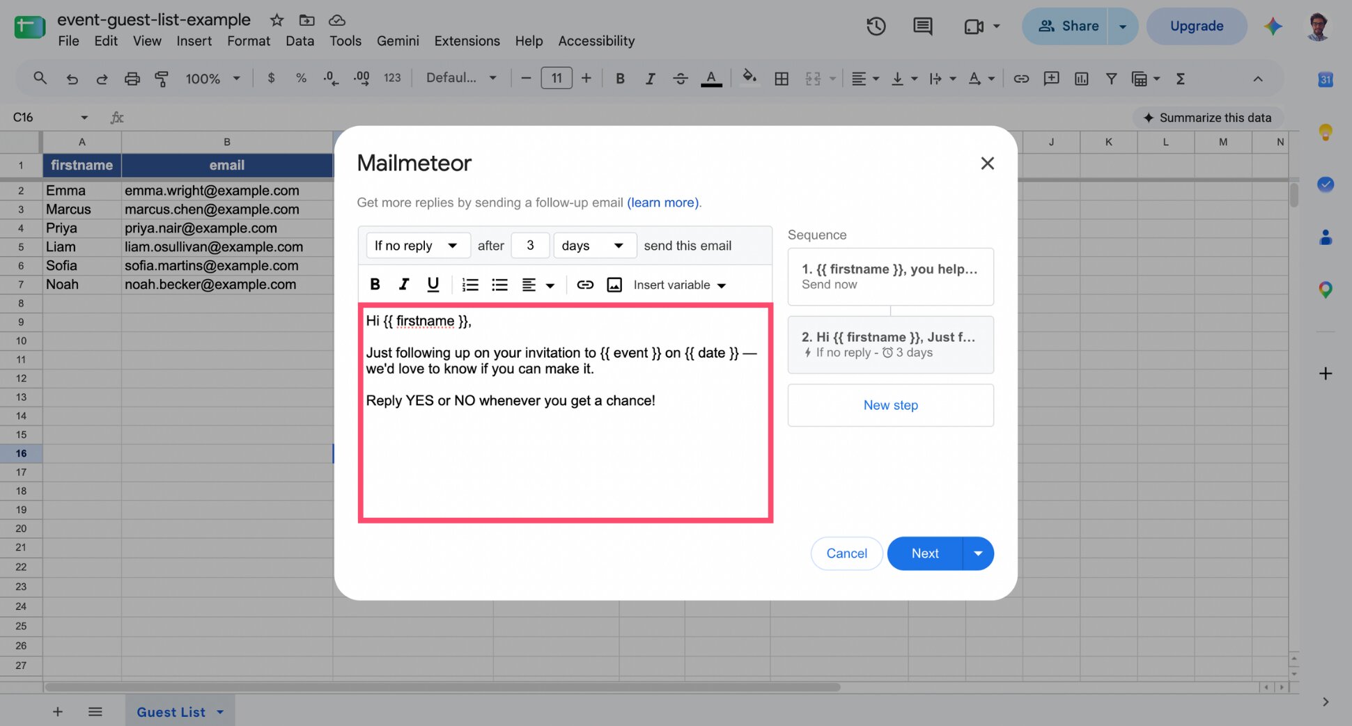Screen dimensions: 1352x726
Task: Insert numbered list in Mailmeteor editor
Action: 470,284
